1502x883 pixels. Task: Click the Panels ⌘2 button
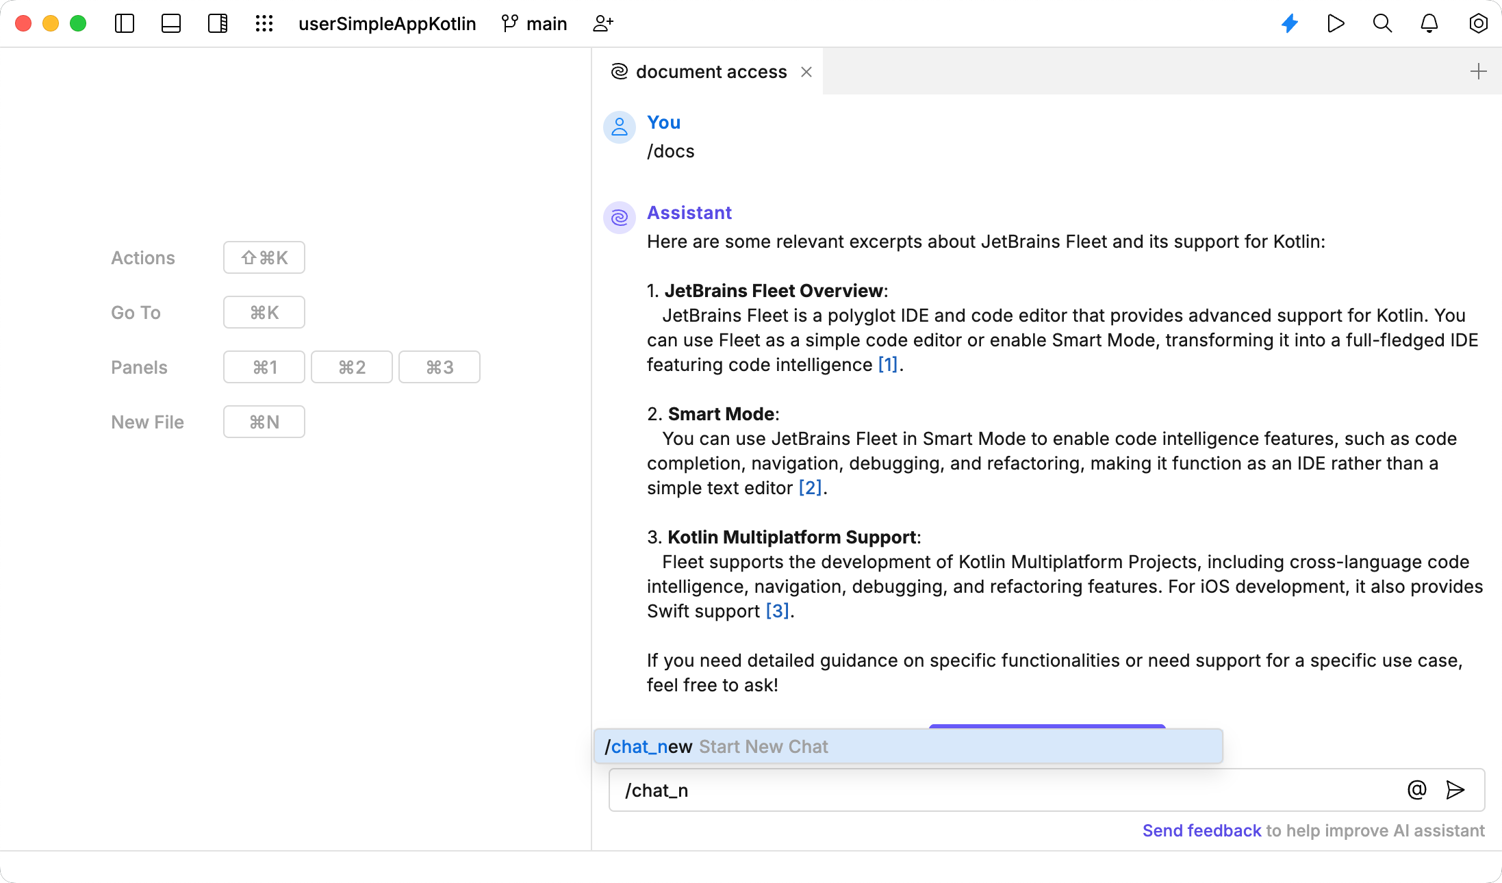tap(352, 367)
